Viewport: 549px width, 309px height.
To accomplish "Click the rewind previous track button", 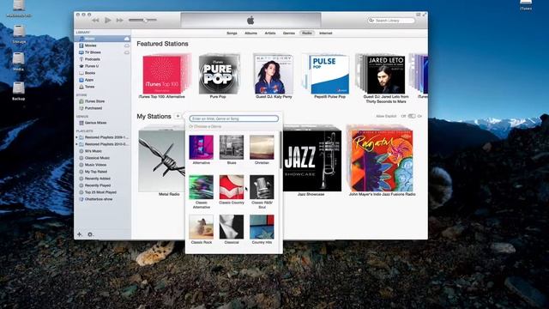I will (x=95, y=21).
